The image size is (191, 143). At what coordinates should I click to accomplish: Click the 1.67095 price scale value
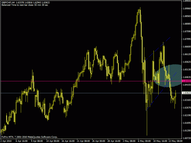(x=187, y=39)
